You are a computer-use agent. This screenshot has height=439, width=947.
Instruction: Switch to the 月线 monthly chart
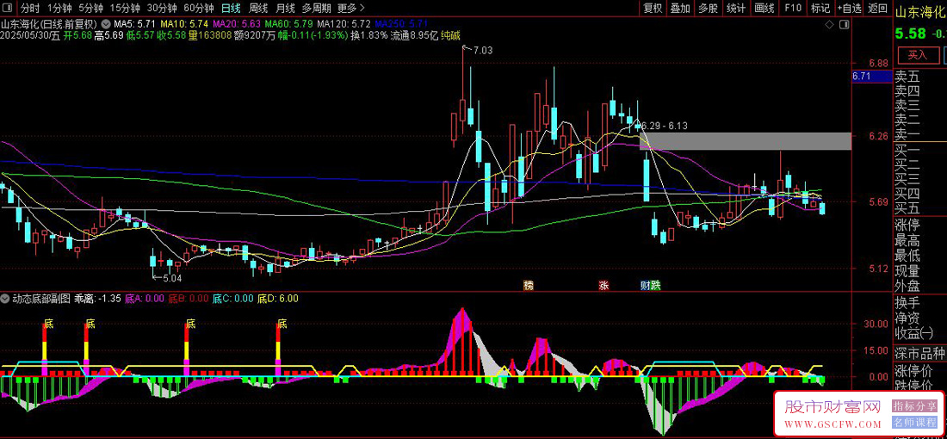pyautogui.click(x=285, y=8)
